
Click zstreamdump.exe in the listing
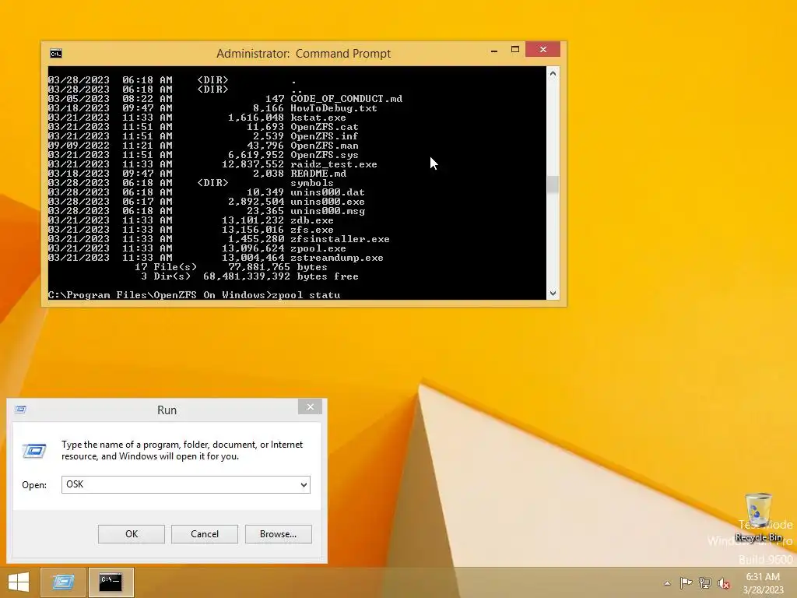coord(336,258)
